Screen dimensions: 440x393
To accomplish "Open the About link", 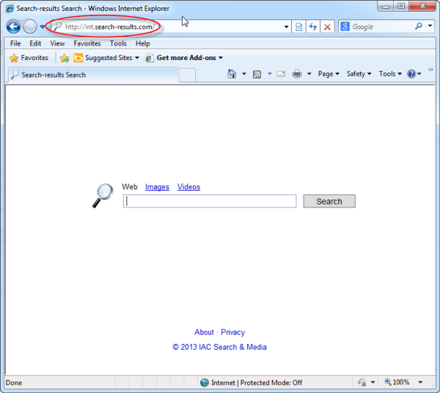I will (204, 332).
